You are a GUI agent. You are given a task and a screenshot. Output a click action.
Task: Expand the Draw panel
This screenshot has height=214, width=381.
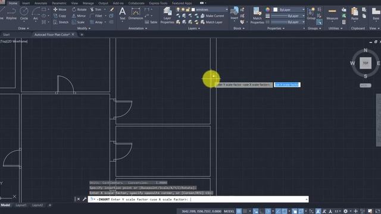click(x=23, y=29)
